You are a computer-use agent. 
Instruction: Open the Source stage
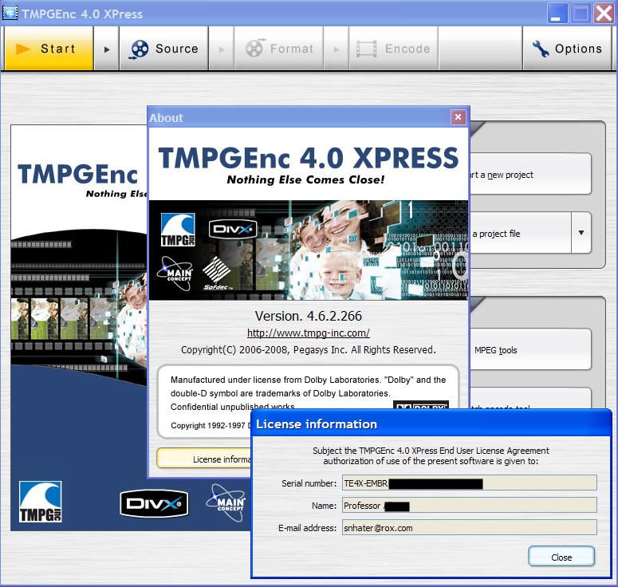pyautogui.click(x=164, y=49)
